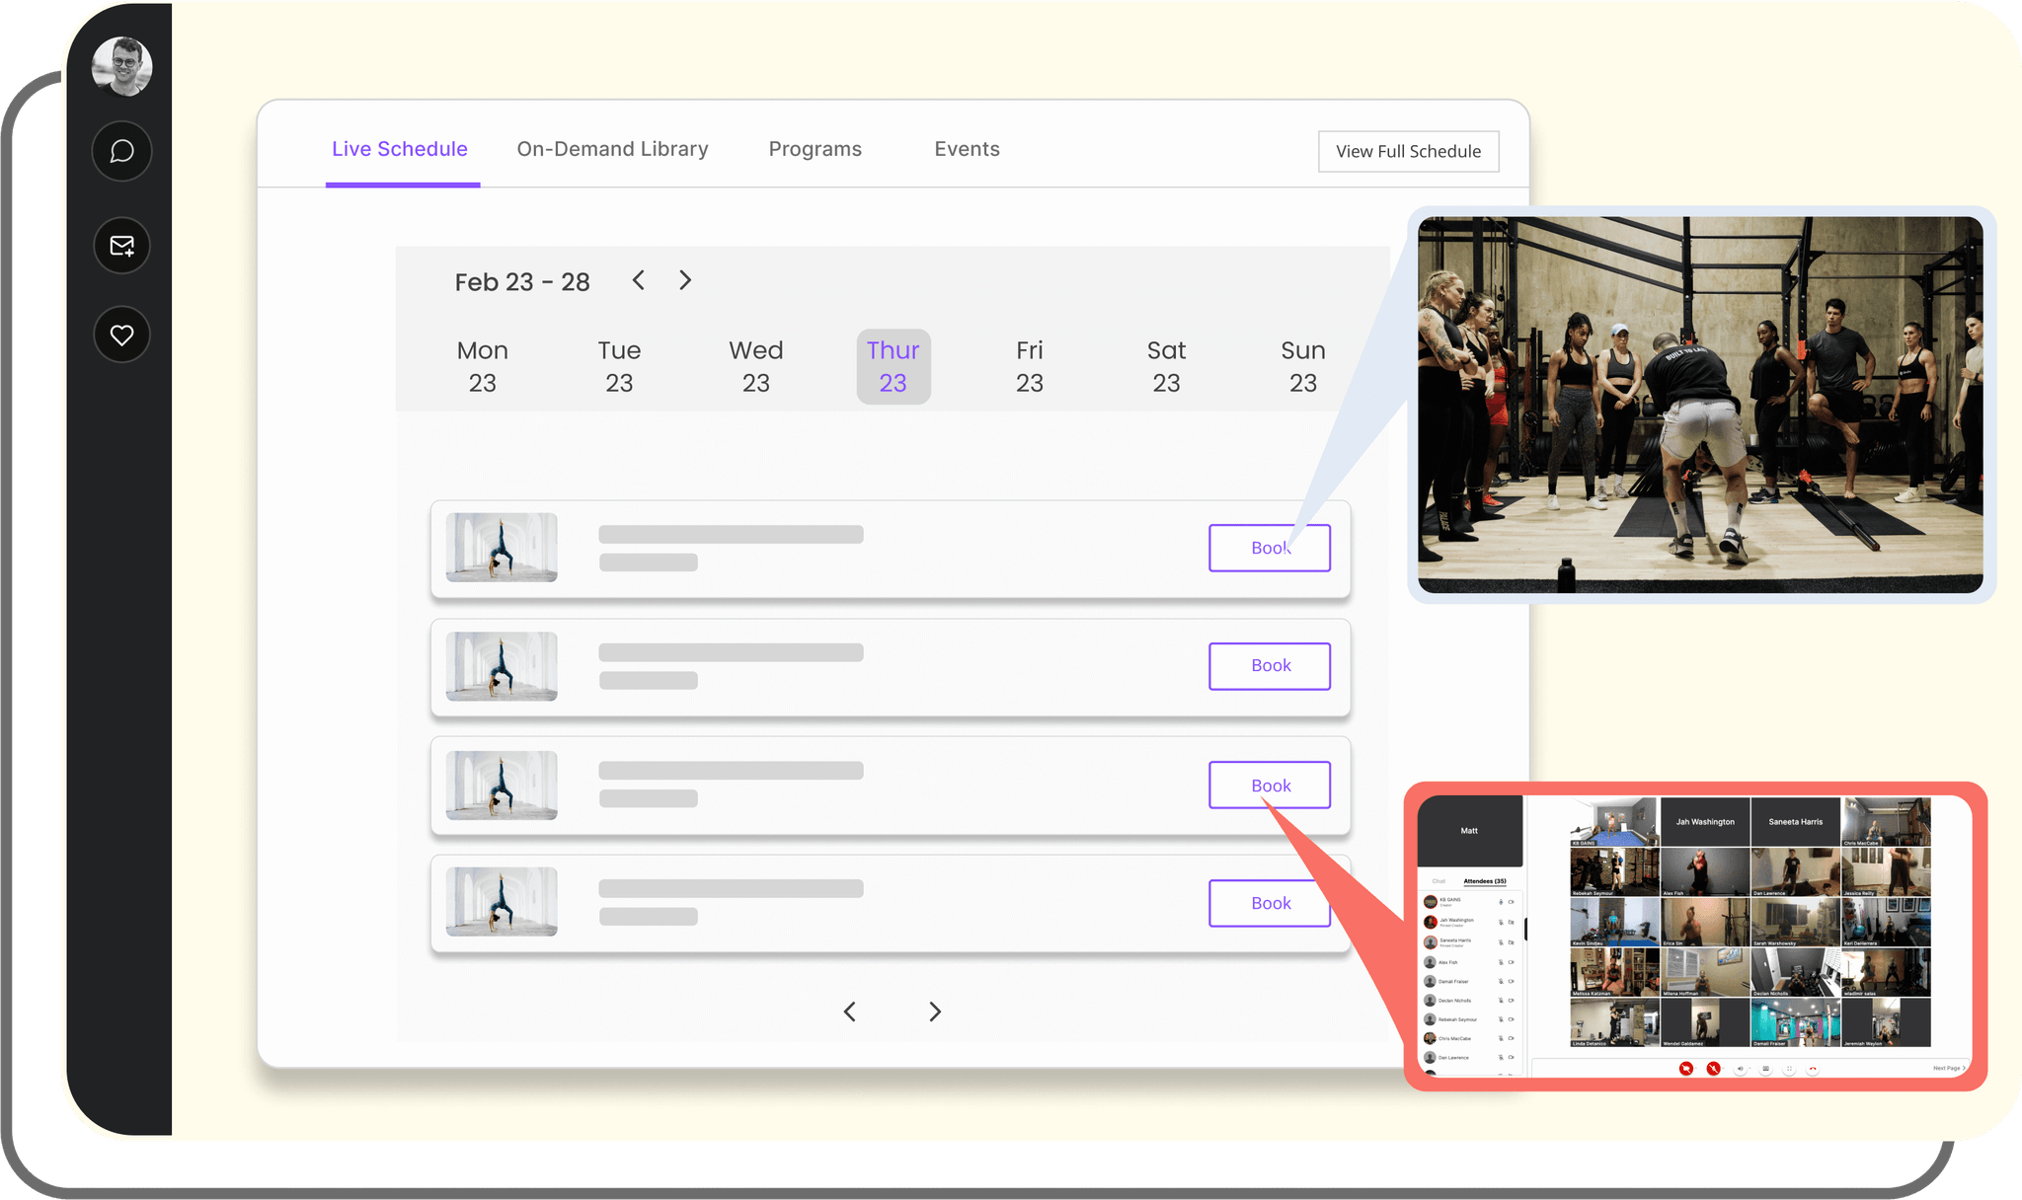Go to next week in date range
The height and width of the screenshot is (1200, 2022).
coord(685,280)
